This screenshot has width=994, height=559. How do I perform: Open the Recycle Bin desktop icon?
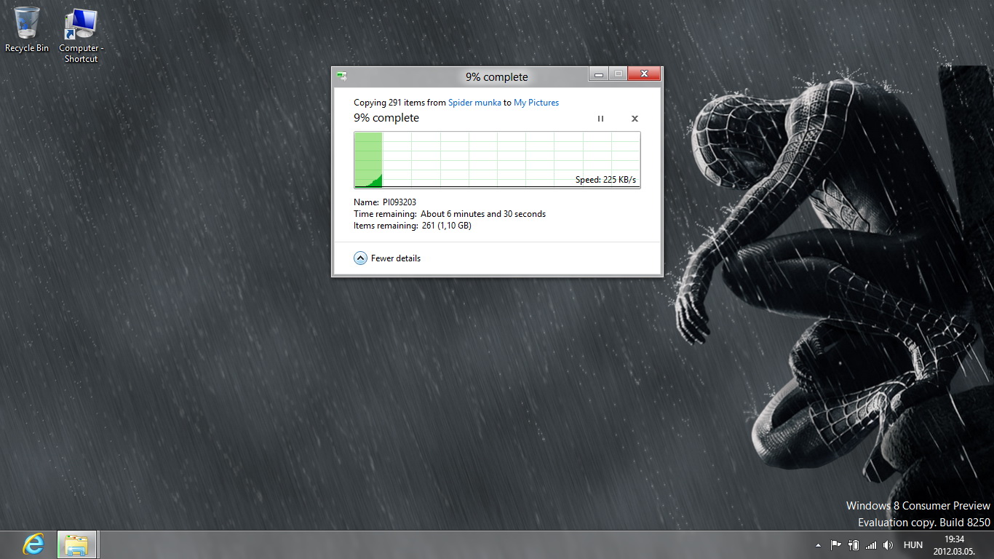click(27, 30)
